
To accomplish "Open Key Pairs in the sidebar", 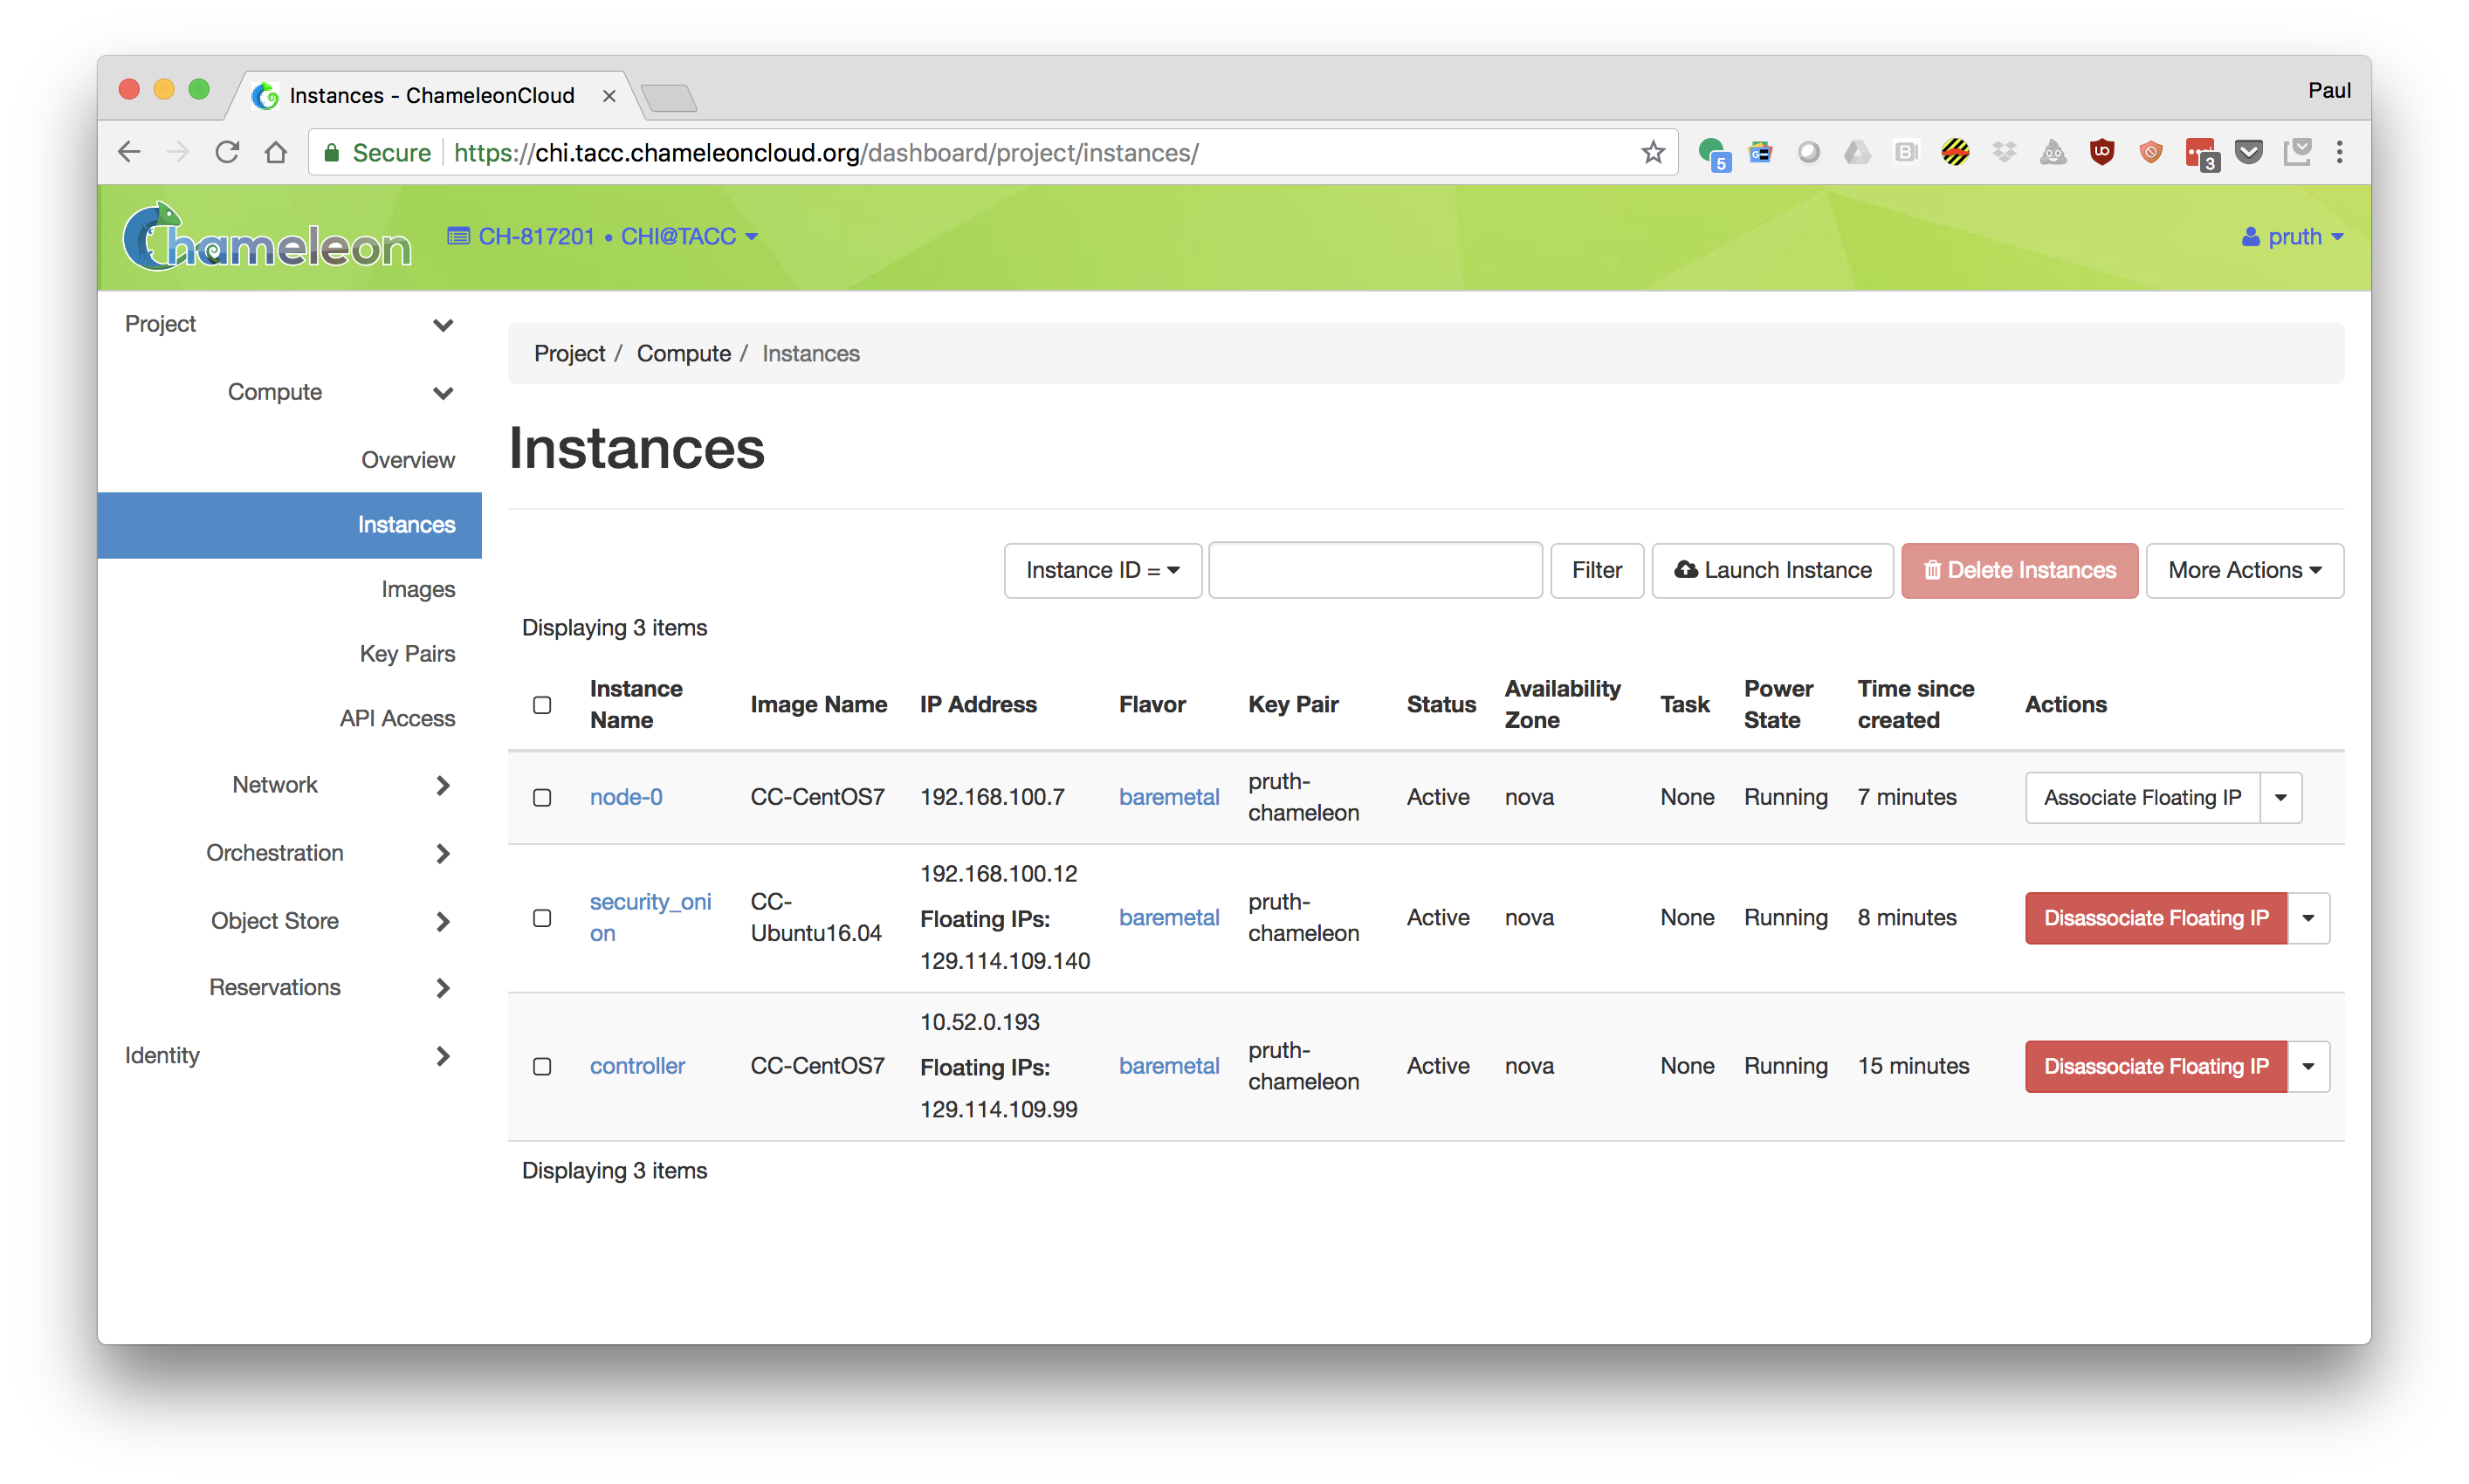I will pos(407,654).
